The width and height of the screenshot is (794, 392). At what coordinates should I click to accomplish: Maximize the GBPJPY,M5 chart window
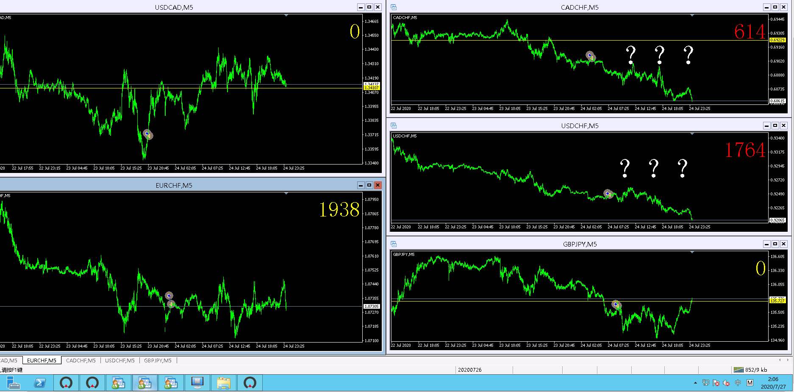pos(775,244)
